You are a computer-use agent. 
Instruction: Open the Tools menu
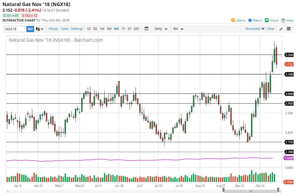(64, 29)
